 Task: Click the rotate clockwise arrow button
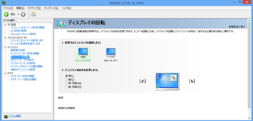tap(192, 81)
